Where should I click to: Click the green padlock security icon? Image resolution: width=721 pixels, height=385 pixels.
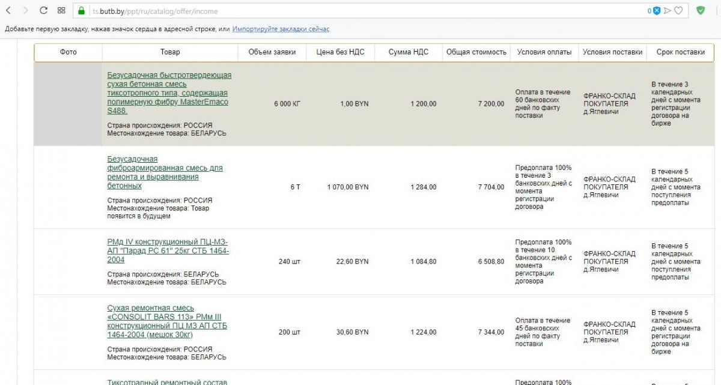tap(82, 11)
